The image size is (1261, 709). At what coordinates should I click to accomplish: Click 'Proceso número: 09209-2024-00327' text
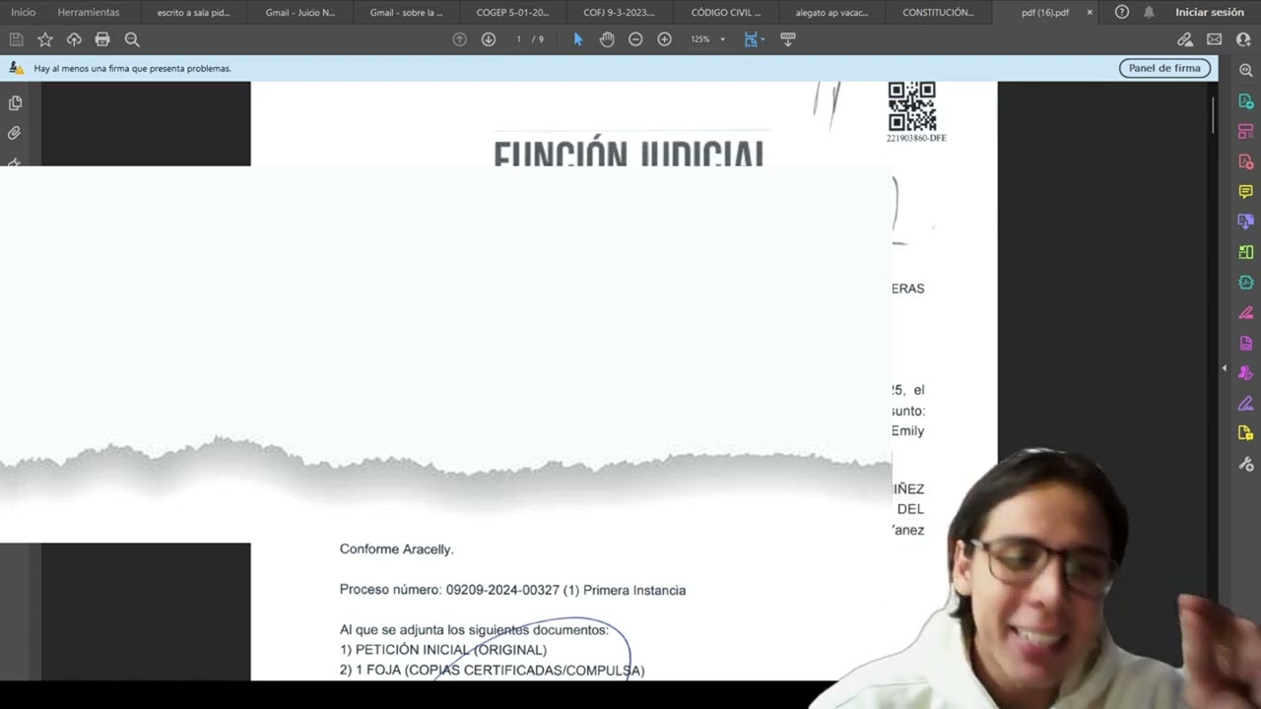[x=449, y=590]
